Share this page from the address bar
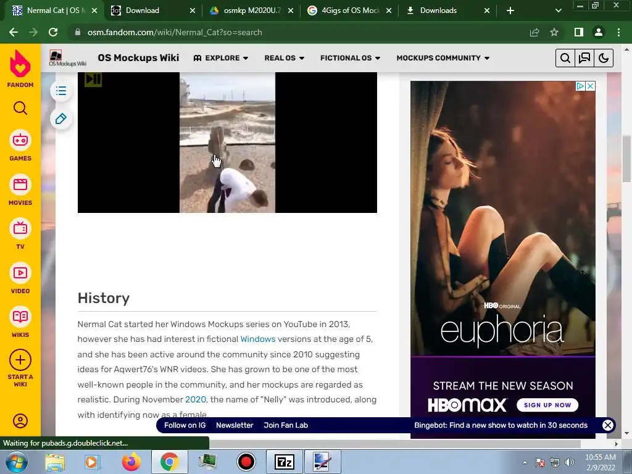This screenshot has width=632, height=474. (534, 32)
